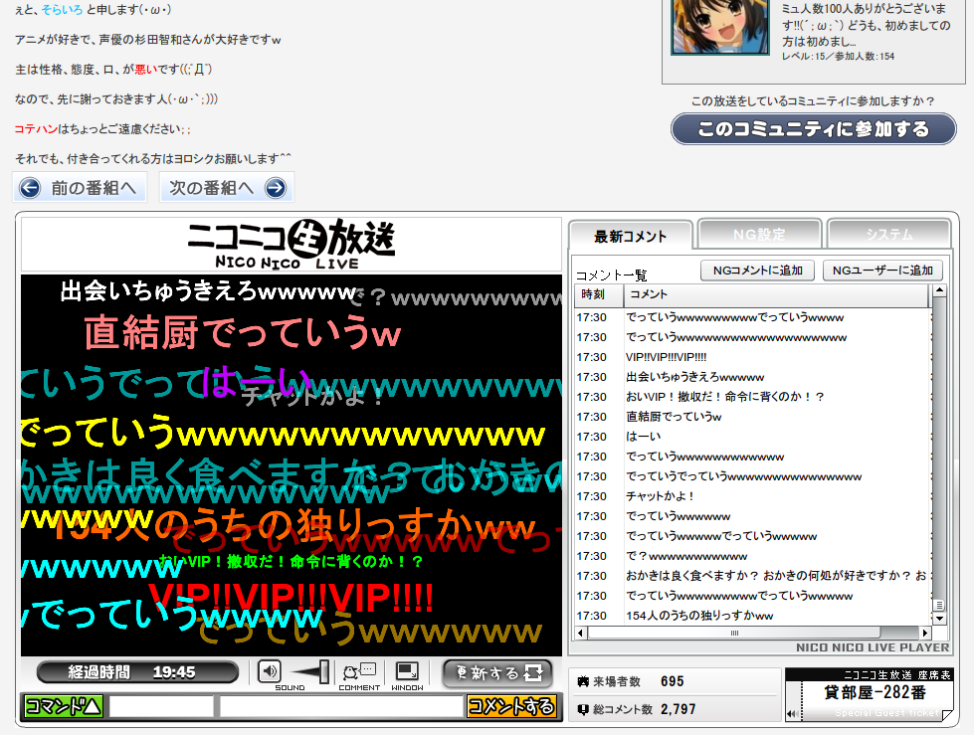Select comment row チャットかよ！
Image resolution: width=974 pixels, height=735 pixels.
pos(753,496)
